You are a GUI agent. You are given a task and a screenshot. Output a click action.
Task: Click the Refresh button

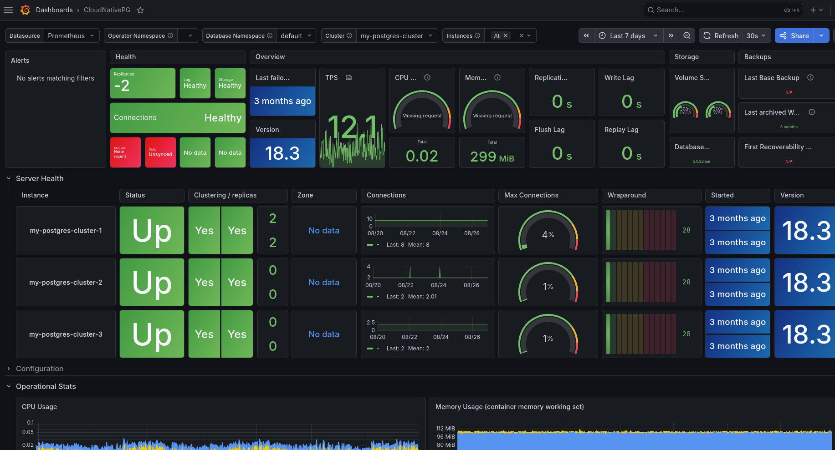tap(721, 35)
